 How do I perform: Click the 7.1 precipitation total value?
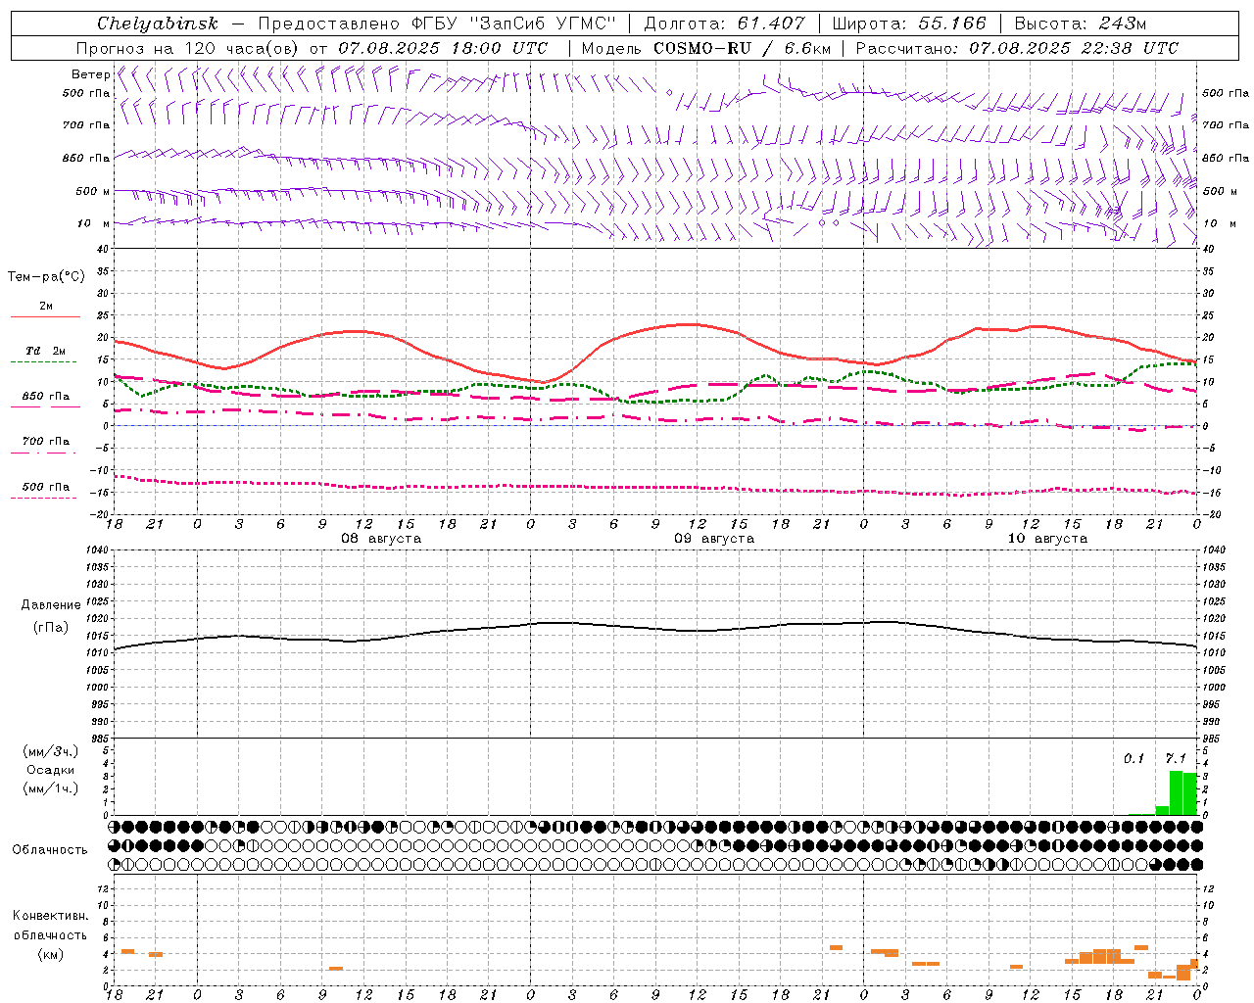click(x=1175, y=758)
